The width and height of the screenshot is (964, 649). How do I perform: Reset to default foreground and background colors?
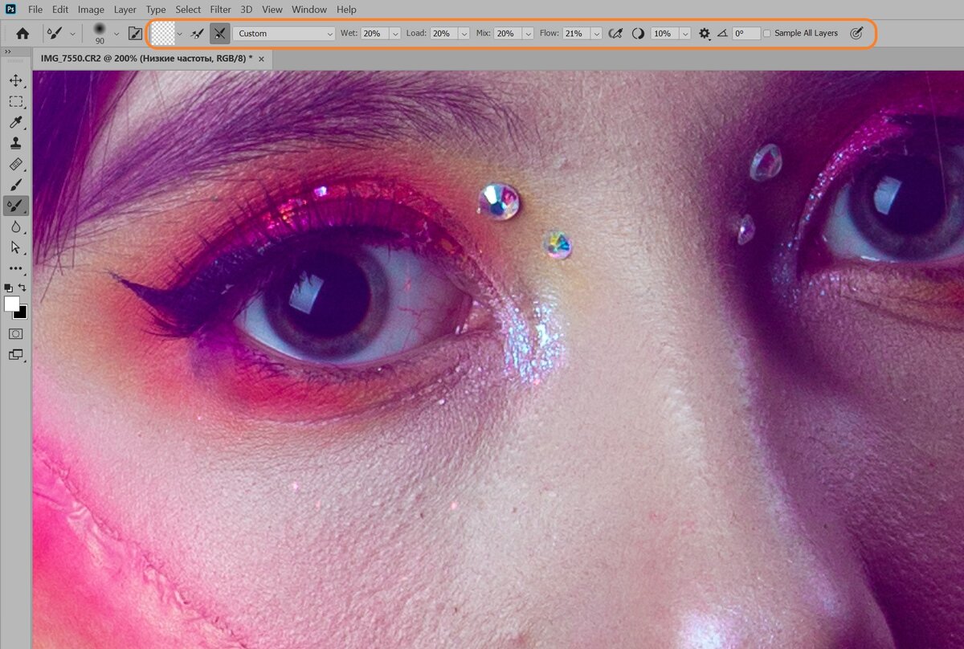[8, 288]
